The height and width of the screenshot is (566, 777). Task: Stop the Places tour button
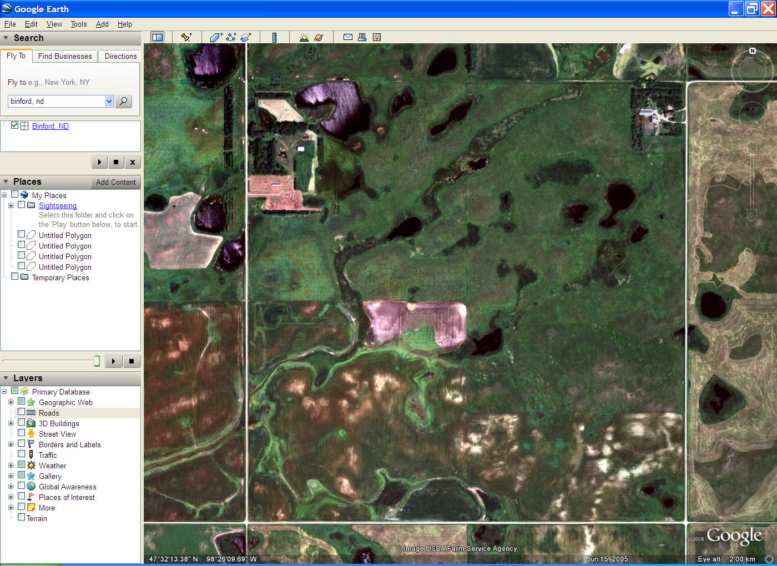click(x=132, y=361)
